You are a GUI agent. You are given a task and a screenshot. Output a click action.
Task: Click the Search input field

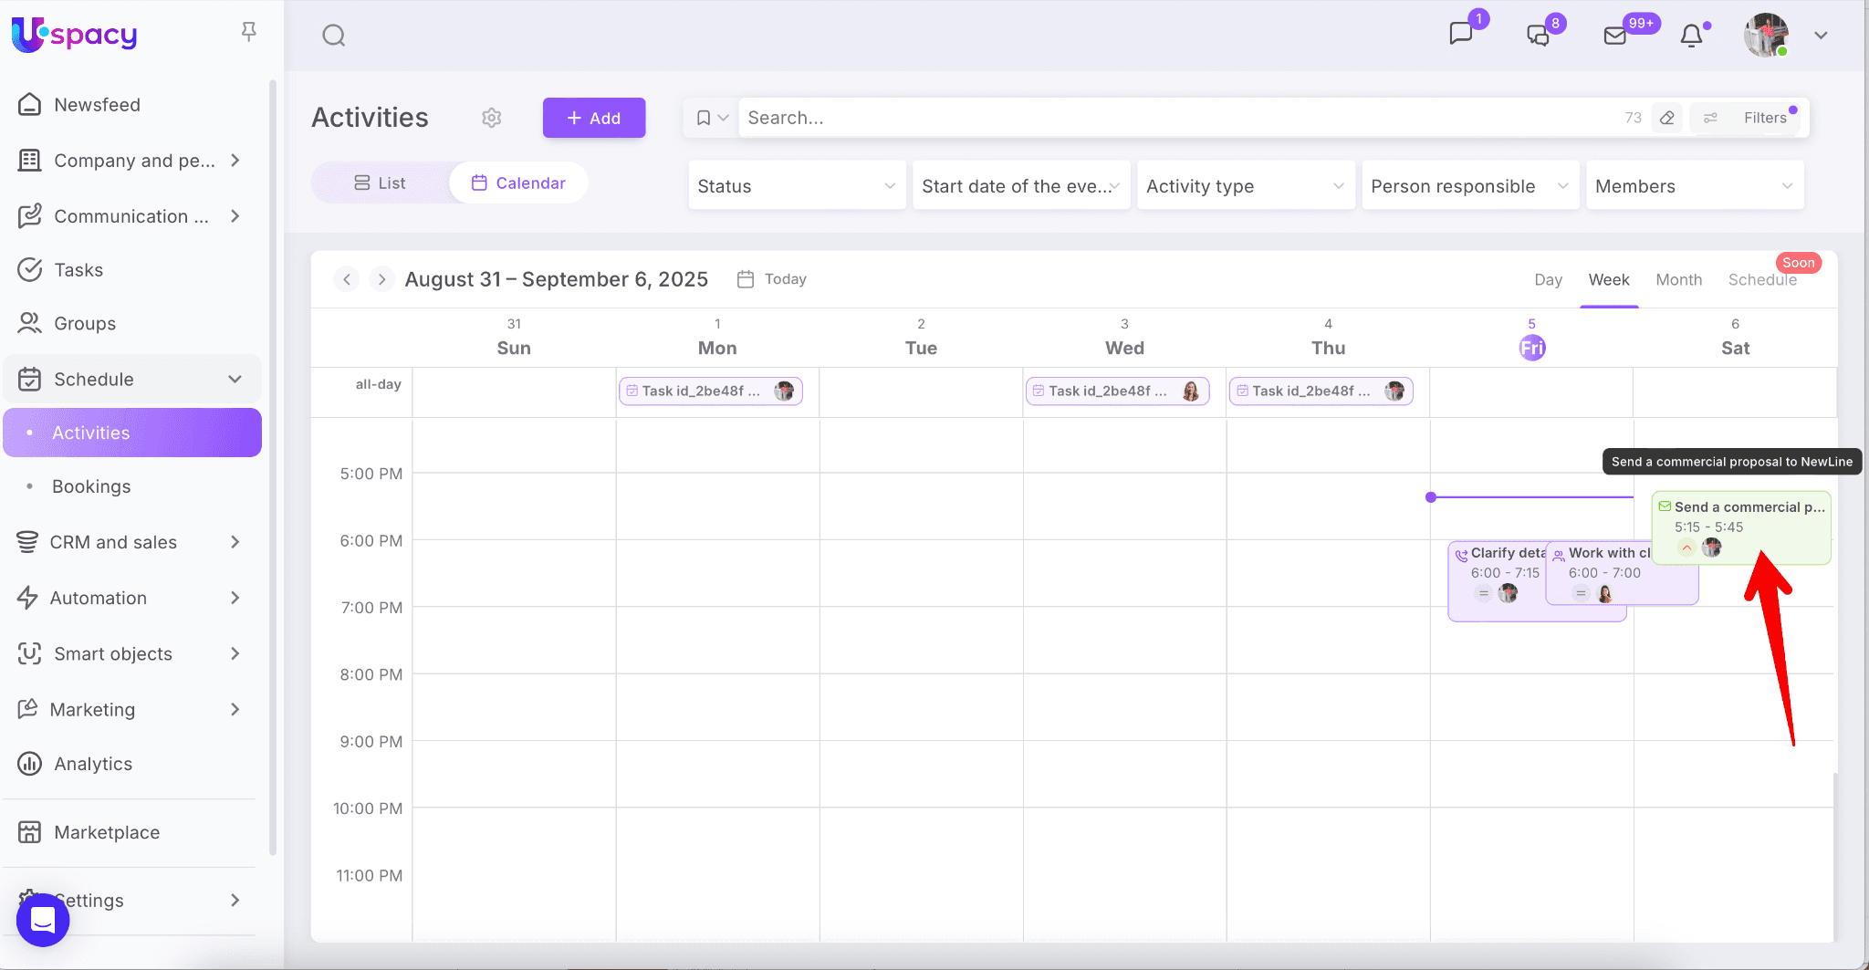(x=1177, y=118)
